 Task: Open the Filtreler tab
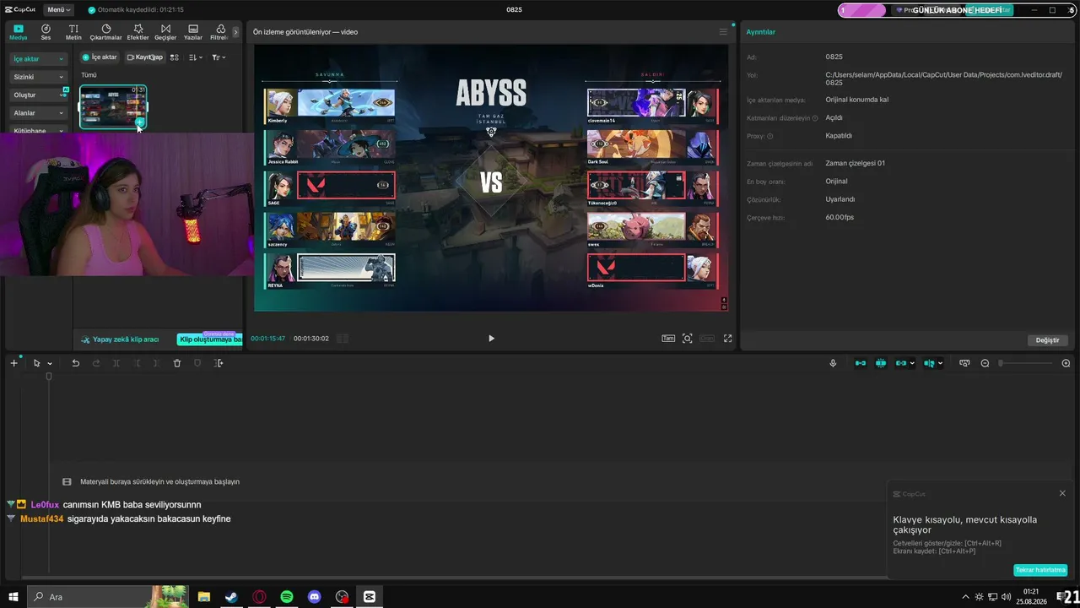click(219, 32)
